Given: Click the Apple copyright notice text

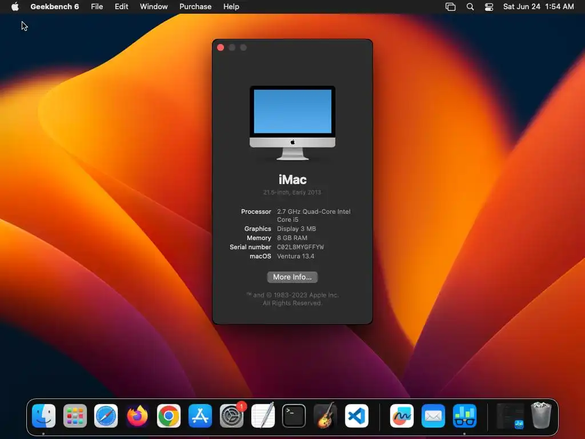Looking at the screenshot, I should point(292,299).
